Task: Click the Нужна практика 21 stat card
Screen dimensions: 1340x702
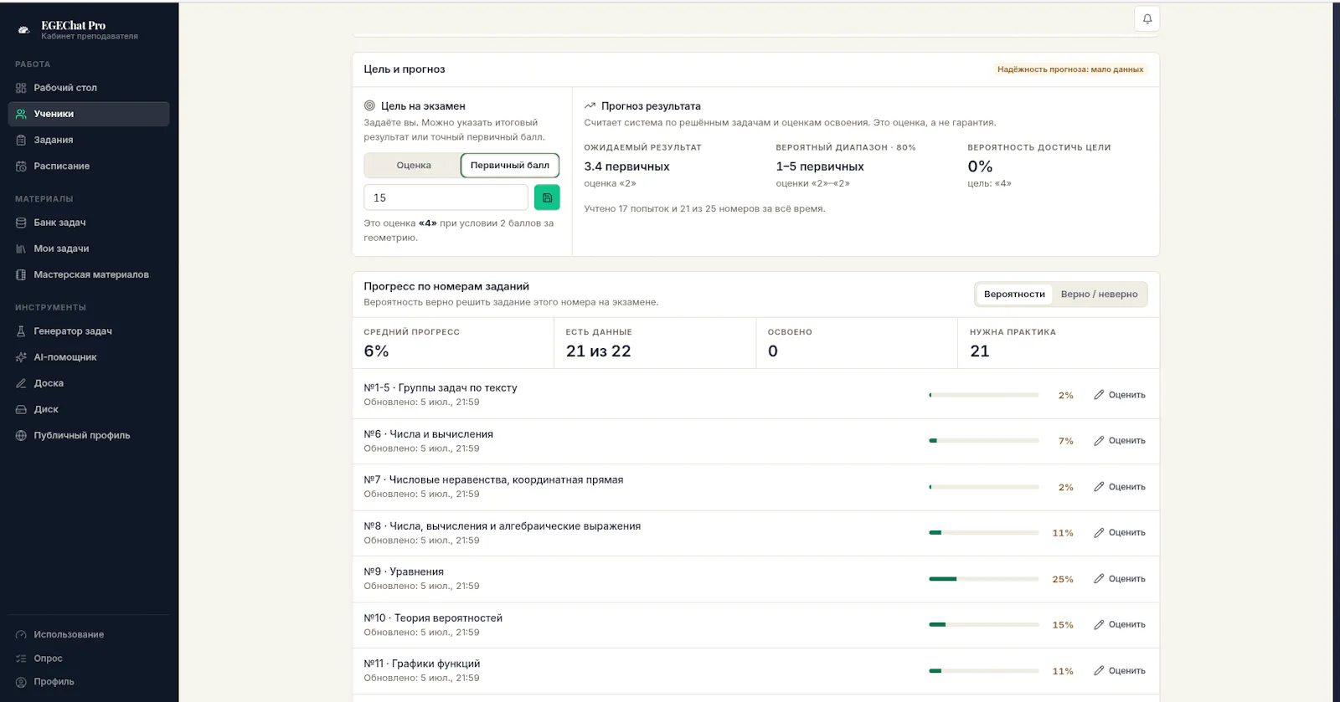Action: pyautogui.click(x=1059, y=343)
